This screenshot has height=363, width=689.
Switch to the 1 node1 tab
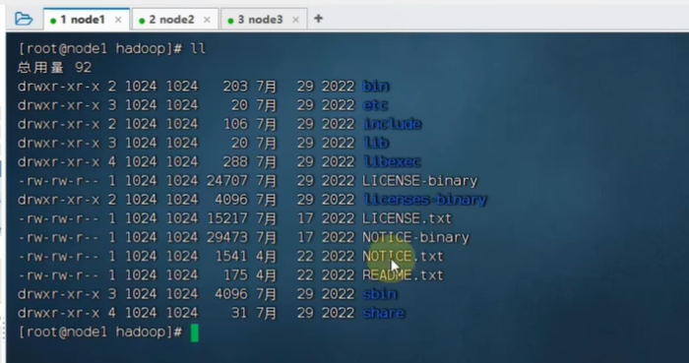[87, 20]
